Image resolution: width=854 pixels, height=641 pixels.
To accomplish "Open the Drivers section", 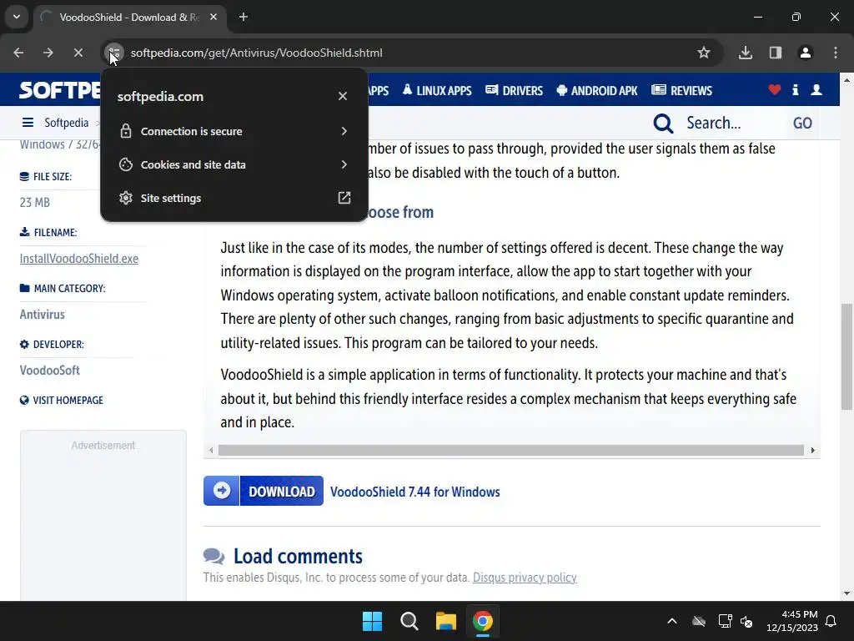I will click(514, 90).
